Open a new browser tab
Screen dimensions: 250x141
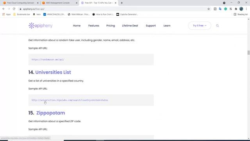point(121,3)
